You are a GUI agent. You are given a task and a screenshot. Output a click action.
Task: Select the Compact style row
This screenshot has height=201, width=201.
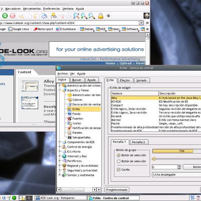156,105
